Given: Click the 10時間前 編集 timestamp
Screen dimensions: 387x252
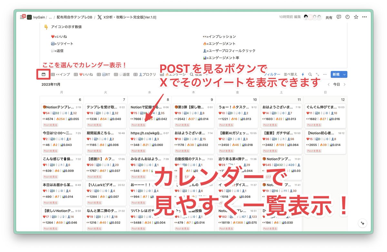Looking at the screenshot, I should pyautogui.click(x=290, y=17).
